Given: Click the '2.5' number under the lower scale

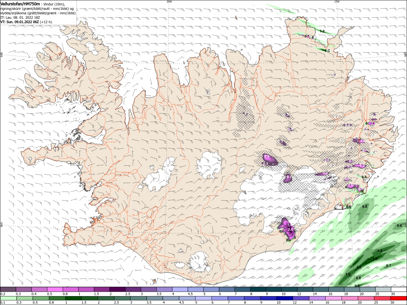Looking at the screenshot, I should (116, 303).
